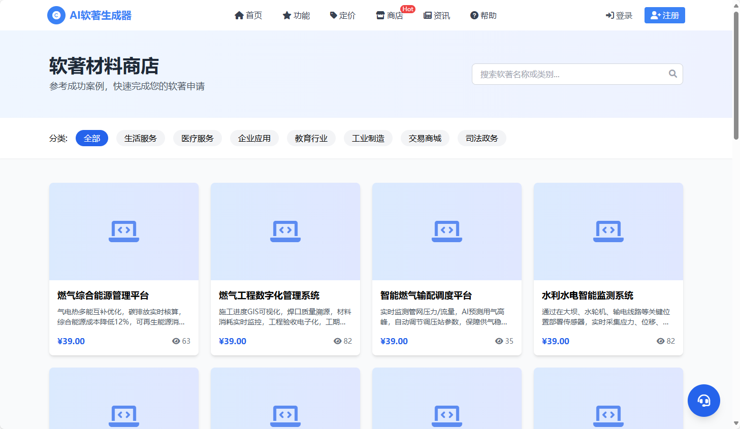The height and width of the screenshot is (429, 740).
Task: Open the 资讯 navigation item
Action: [x=437, y=16]
